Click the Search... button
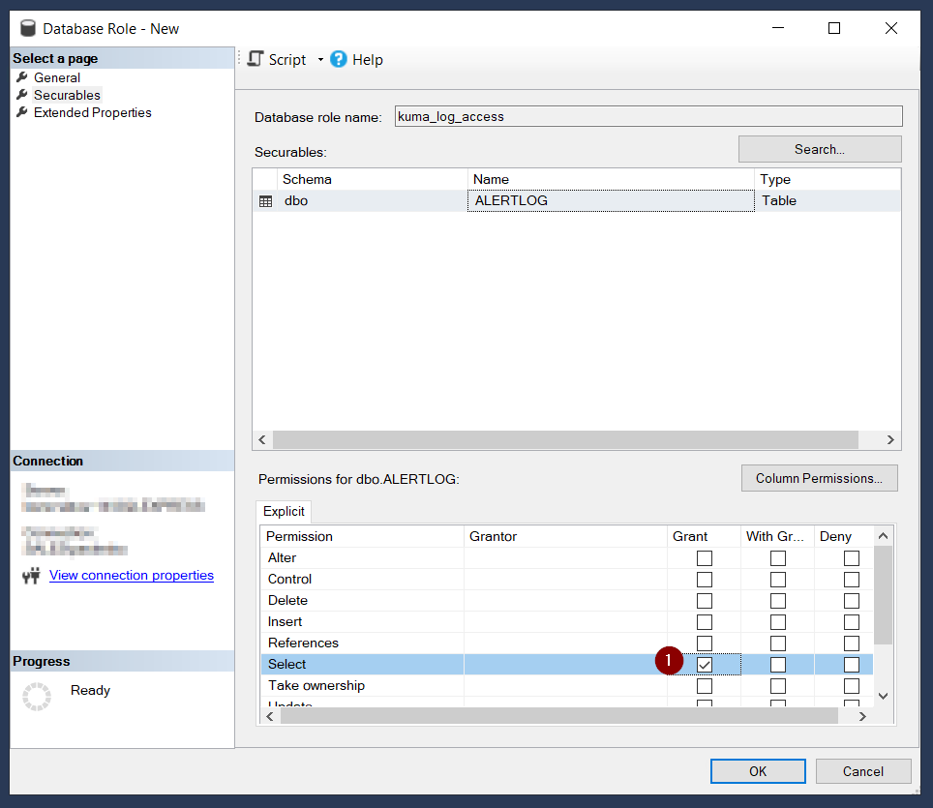Viewport: 933px width, 808px height. pos(819,149)
